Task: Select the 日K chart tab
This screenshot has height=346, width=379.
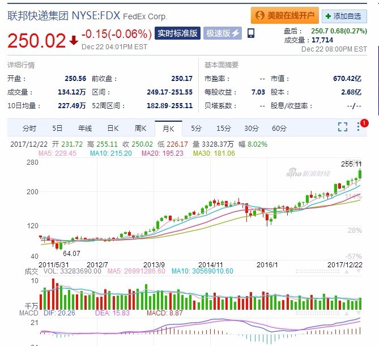Action: [x=113, y=128]
